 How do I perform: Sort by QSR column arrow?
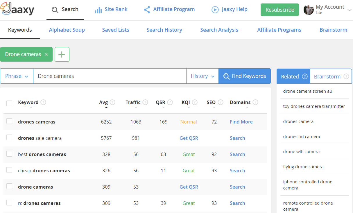[164, 108]
